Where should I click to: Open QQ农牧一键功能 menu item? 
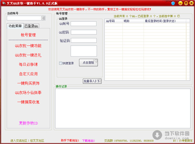point(28,46)
